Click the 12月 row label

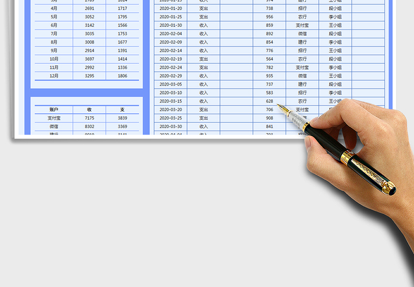click(54, 75)
